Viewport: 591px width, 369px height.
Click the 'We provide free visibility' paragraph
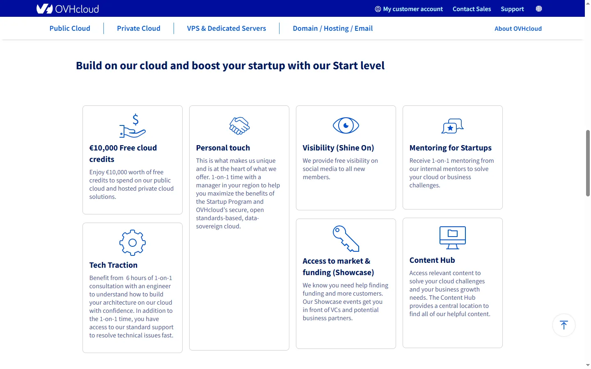[340, 169]
